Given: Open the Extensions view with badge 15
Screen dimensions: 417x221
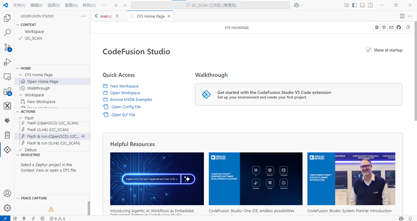Looking at the screenshot, I should [x=7, y=91].
